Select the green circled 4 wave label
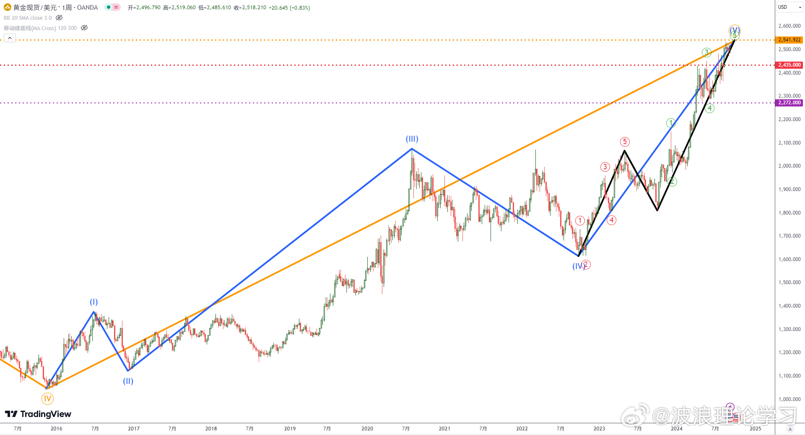805x435 pixels. pos(710,108)
